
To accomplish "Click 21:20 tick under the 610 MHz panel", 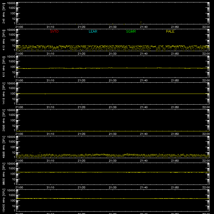I will point(82,81).
